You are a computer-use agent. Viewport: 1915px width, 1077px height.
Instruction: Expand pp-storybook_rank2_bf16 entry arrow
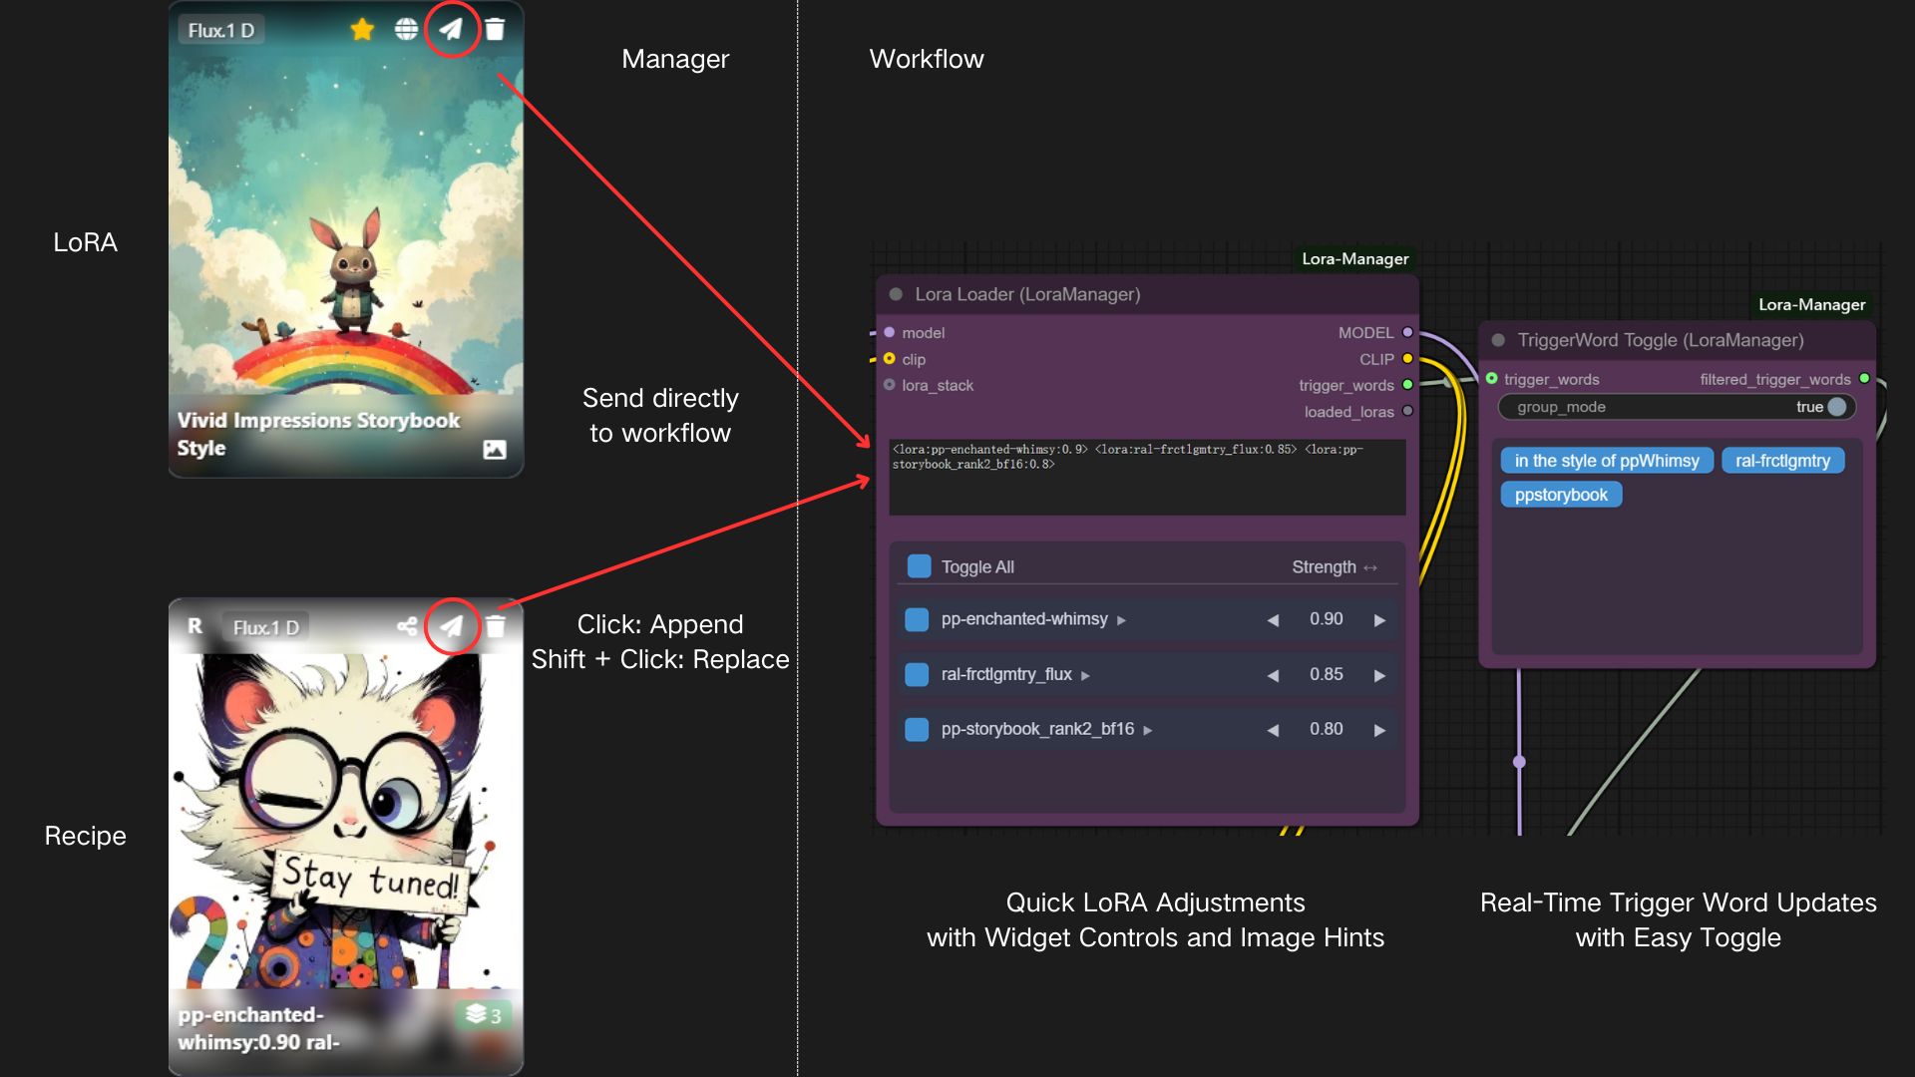[x=1148, y=731]
